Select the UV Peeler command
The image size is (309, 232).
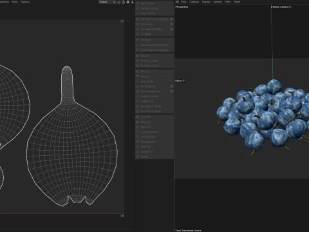click(x=154, y=40)
